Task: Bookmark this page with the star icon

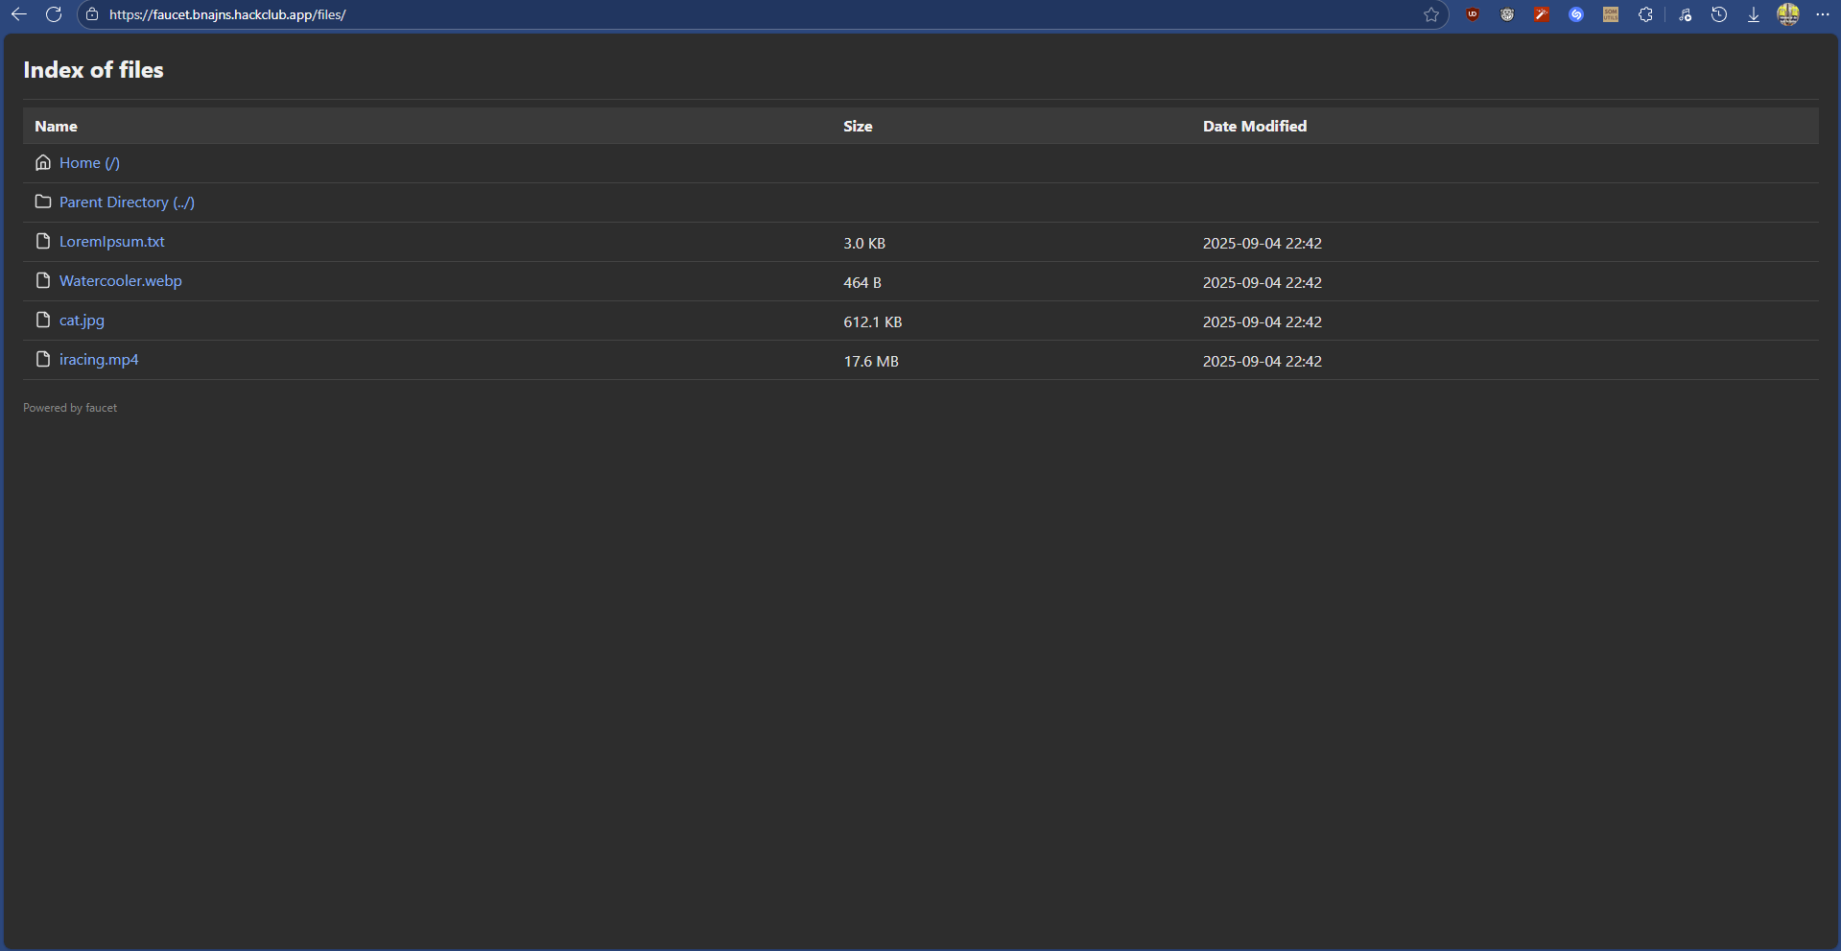Action: (1430, 14)
